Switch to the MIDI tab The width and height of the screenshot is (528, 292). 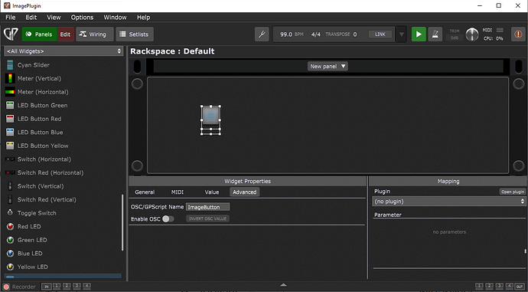point(178,192)
